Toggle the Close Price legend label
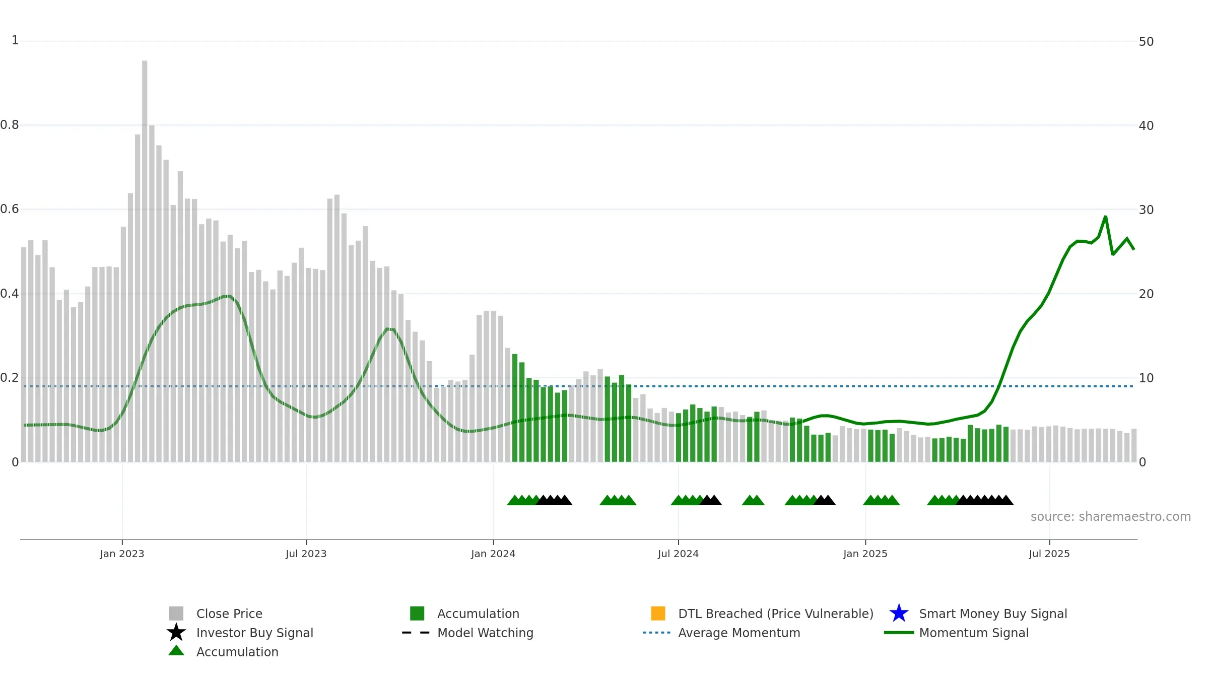1209x680 pixels. click(x=229, y=614)
